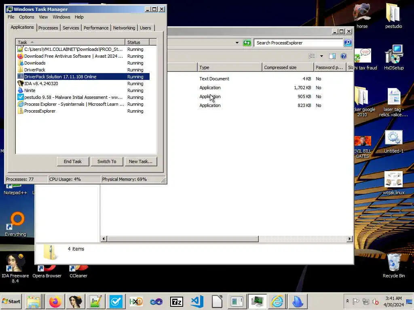Open the HxDSetup desktop icon
Image resolution: width=414 pixels, height=310 pixels.
coord(394,57)
